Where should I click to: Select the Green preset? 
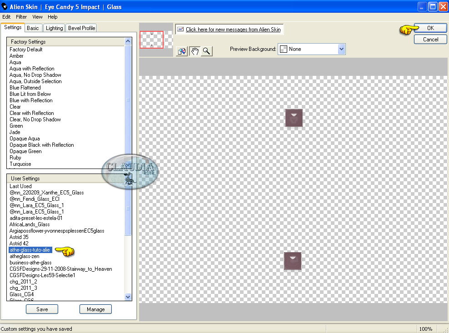click(x=16, y=126)
